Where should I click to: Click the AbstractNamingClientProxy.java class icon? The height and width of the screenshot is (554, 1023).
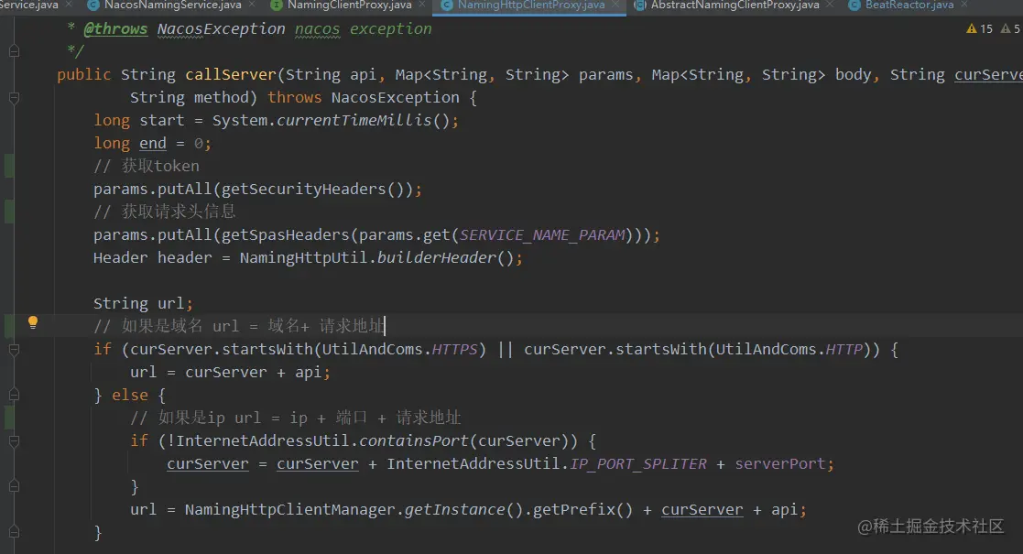pyautogui.click(x=640, y=5)
